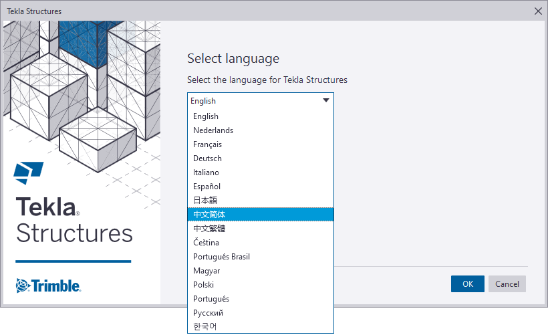Click the Tekla Structures blue logo icon
548x335 pixels.
coord(28,173)
